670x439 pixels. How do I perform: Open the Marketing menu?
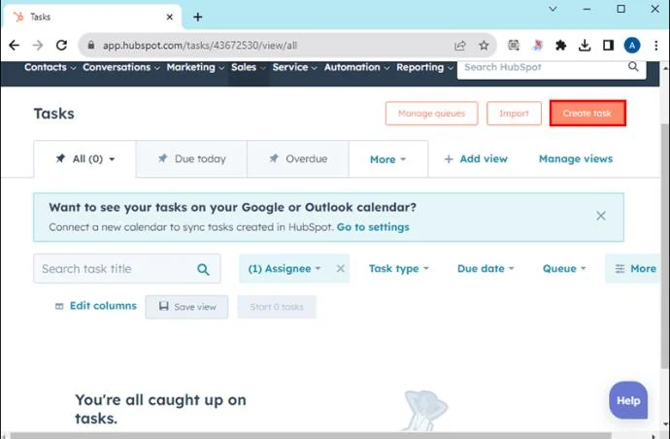tap(195, 67)
